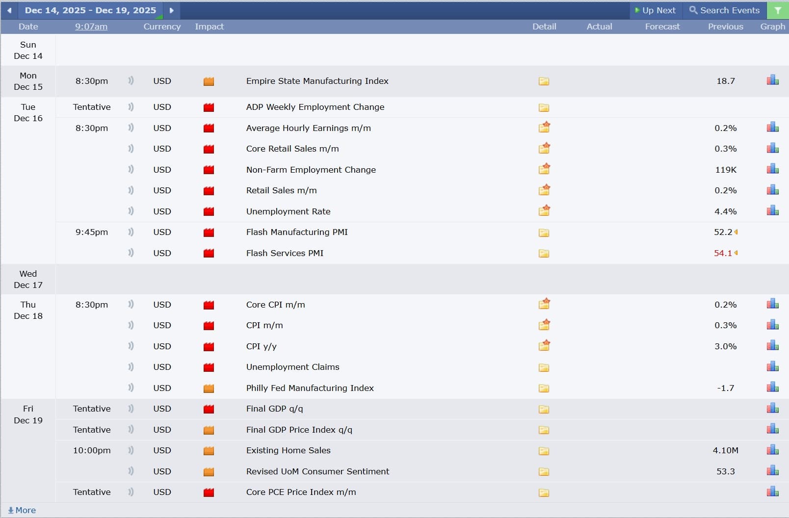Toggle the alert icon for Retail Sales m/m
Image resolution: width=789 pixels, height=518 pixels.
click(x=130, y=190)
